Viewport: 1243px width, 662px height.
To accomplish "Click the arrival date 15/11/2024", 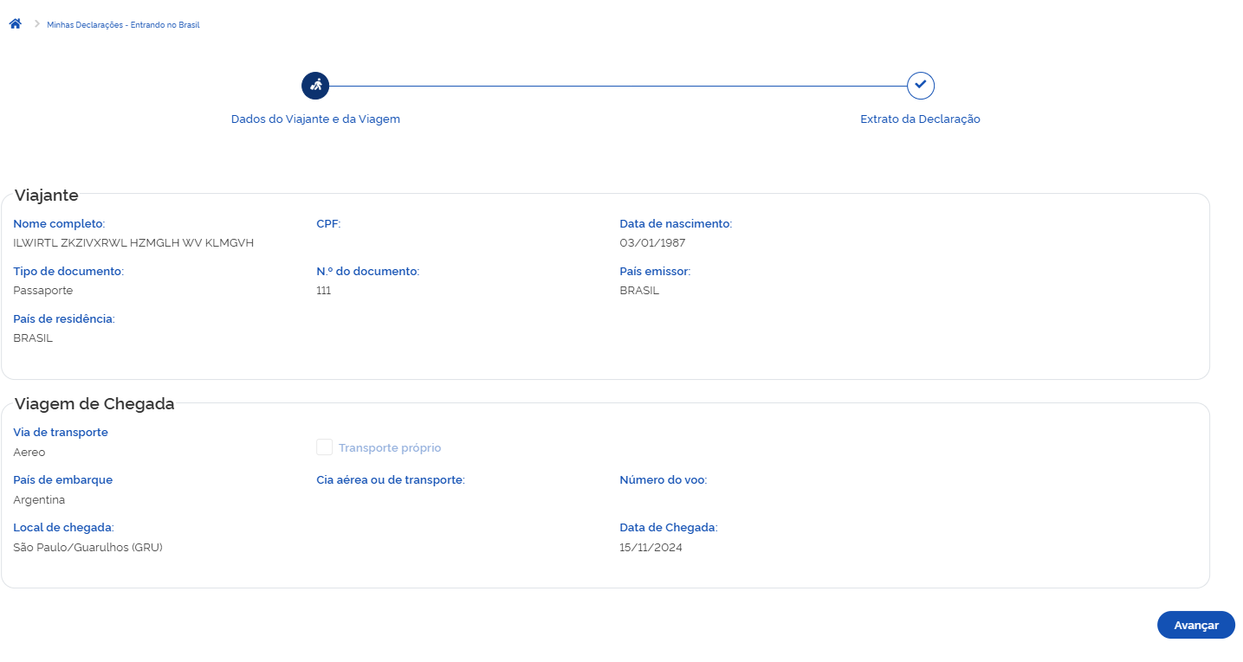I will 651,548.
